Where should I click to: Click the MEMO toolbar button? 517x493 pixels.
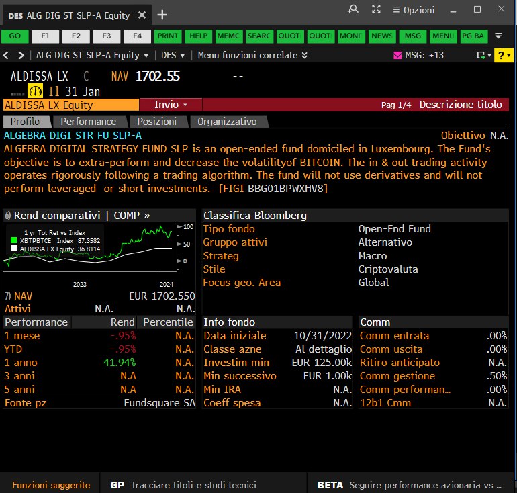click(229, 36)
